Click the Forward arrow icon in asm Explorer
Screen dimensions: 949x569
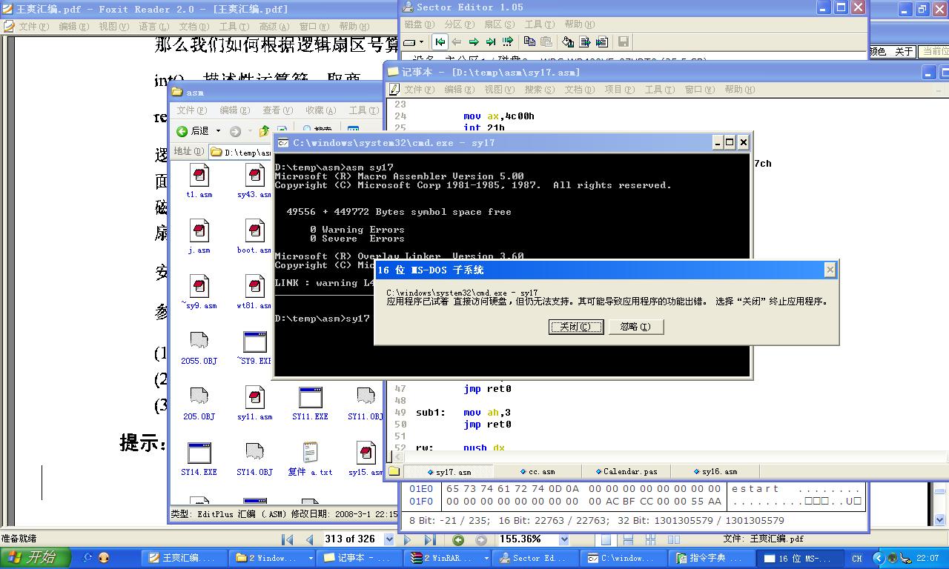point(235,131)
